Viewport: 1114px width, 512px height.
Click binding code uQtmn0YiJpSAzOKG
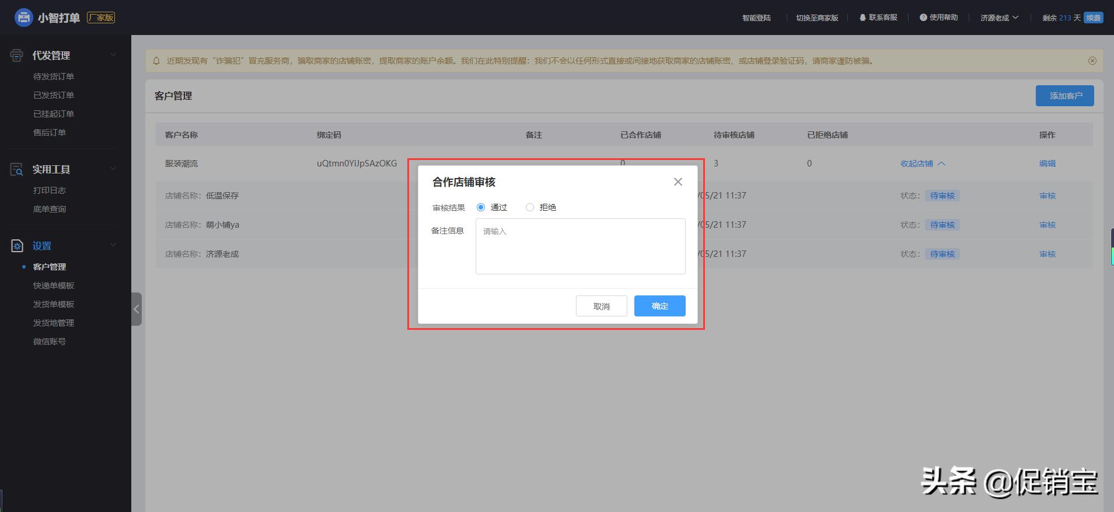pos(357,163)
